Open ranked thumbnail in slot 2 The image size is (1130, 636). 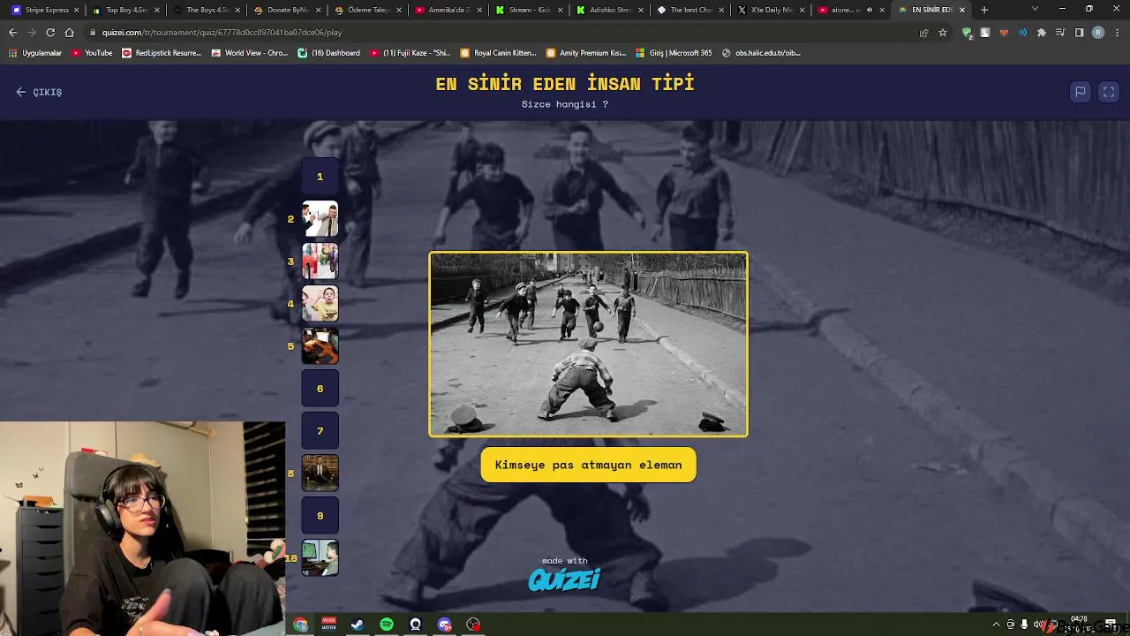pyautogui.click(x=320, y=219)
